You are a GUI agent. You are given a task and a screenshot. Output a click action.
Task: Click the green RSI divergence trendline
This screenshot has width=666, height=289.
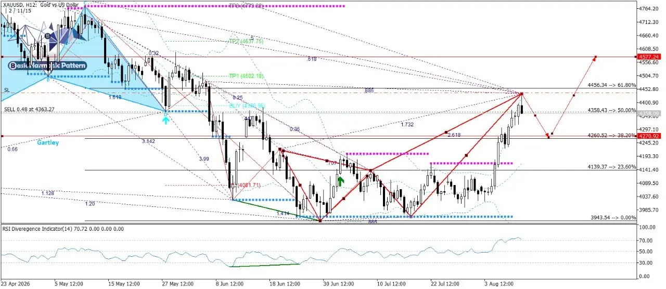point(265,265)
